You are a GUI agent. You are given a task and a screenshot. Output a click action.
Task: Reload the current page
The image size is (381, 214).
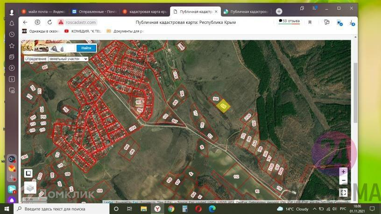[49, 22]
